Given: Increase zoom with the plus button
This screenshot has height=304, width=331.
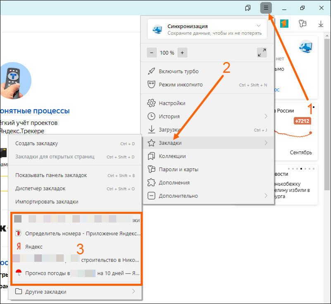Looking at the screenshot, I should click(x=182, y=53).
